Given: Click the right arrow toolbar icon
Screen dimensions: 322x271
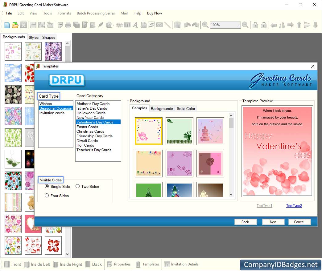Looking at the screenshot, I should point(290,25).
